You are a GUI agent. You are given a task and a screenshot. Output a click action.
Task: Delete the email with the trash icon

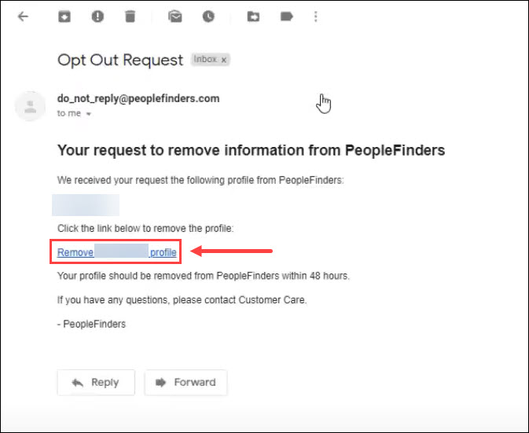click(130, 17)
